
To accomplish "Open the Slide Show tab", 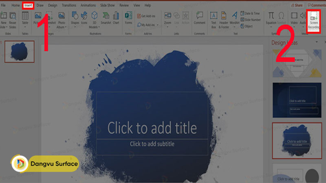I will (107, 5).
